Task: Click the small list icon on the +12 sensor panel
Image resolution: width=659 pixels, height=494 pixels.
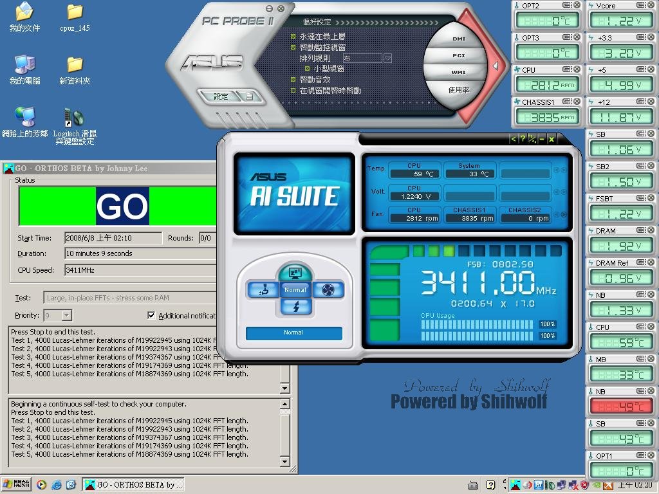Action: point(642,102)
